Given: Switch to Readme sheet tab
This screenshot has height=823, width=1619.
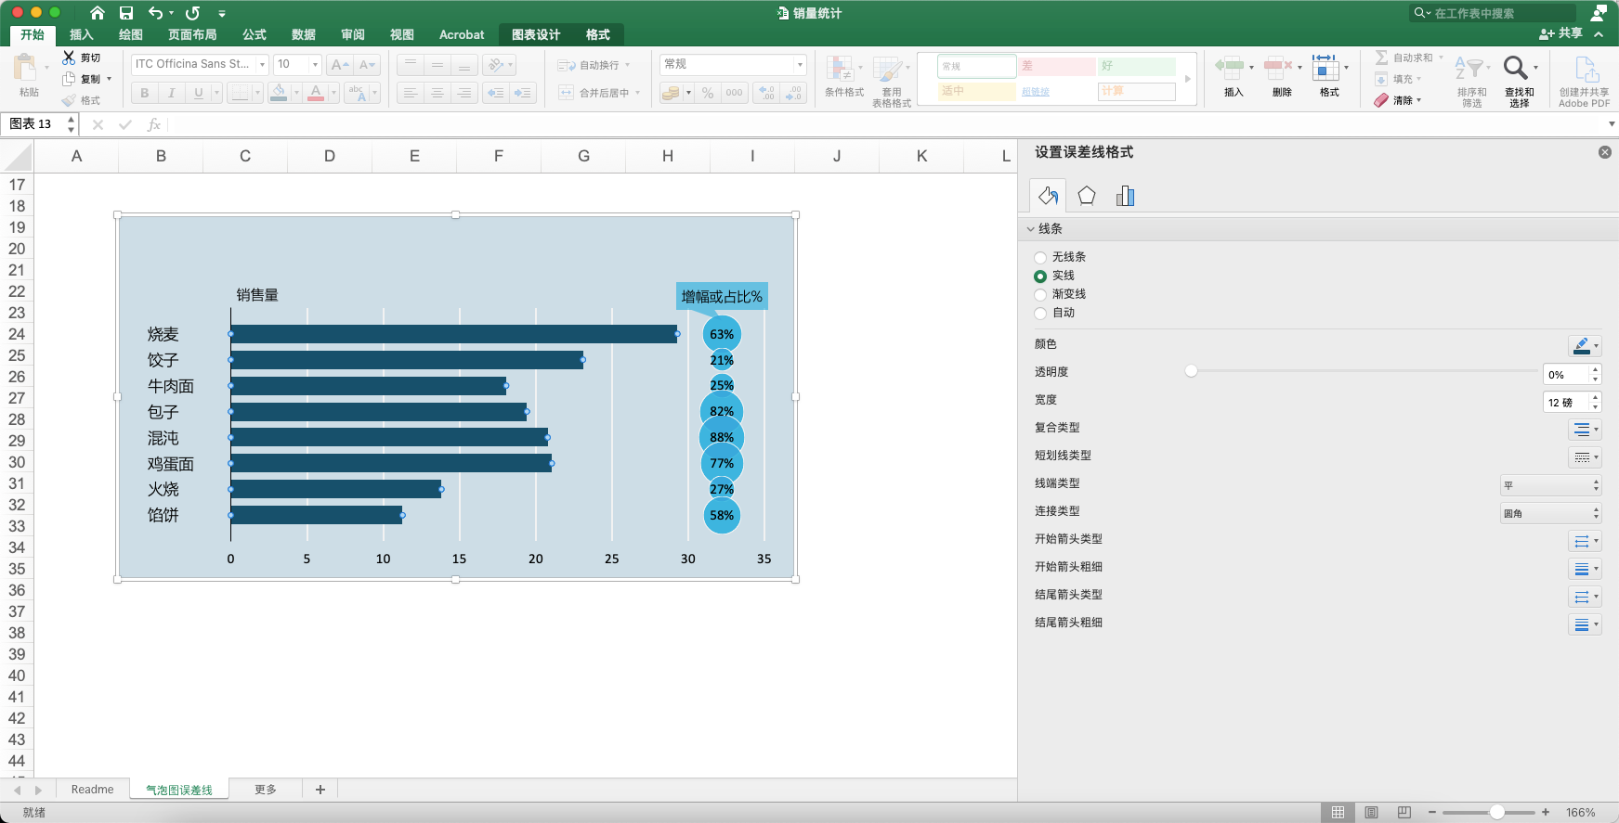Looking at the screenshot, I should [92, 790].
